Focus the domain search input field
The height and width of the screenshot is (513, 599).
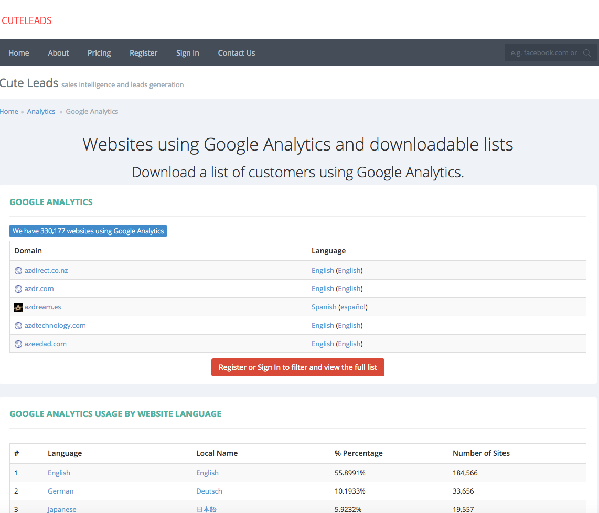(x=543, y=53)
